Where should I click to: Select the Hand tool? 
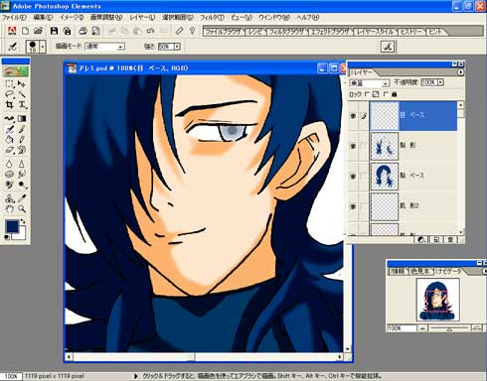tap(10, 209)
